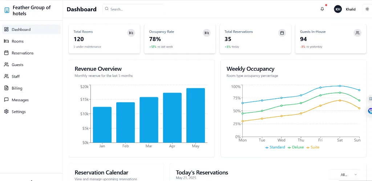372x181 pixels.
Task: Click the Today's Reservations heading
Action: [x=202, y=172]
